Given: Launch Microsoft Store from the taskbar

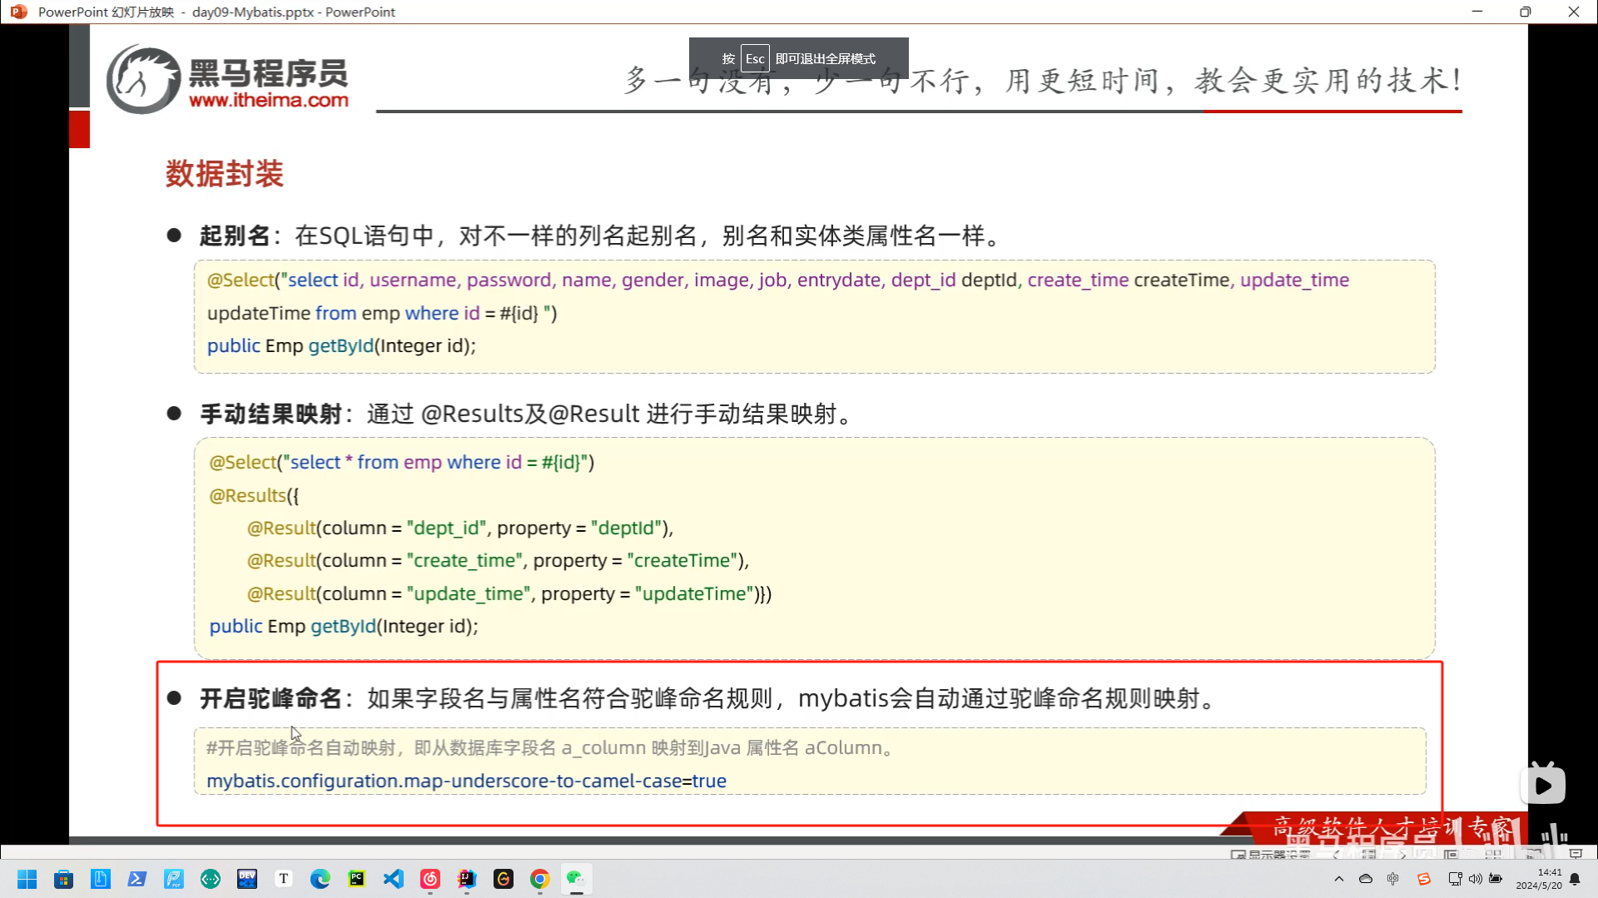Looking at the screenshot, I should (x=63, y=879).
